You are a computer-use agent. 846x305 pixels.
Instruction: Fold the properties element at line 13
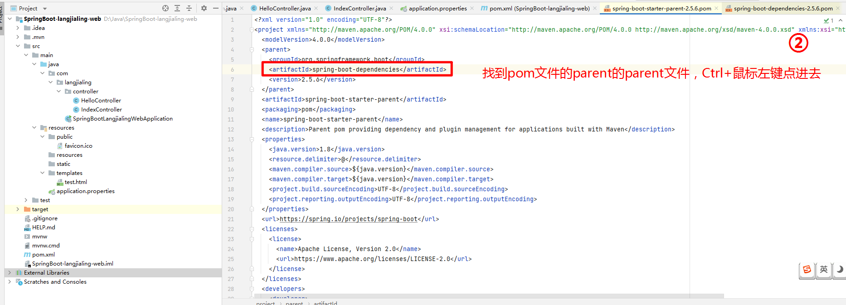tap(252, 140)
